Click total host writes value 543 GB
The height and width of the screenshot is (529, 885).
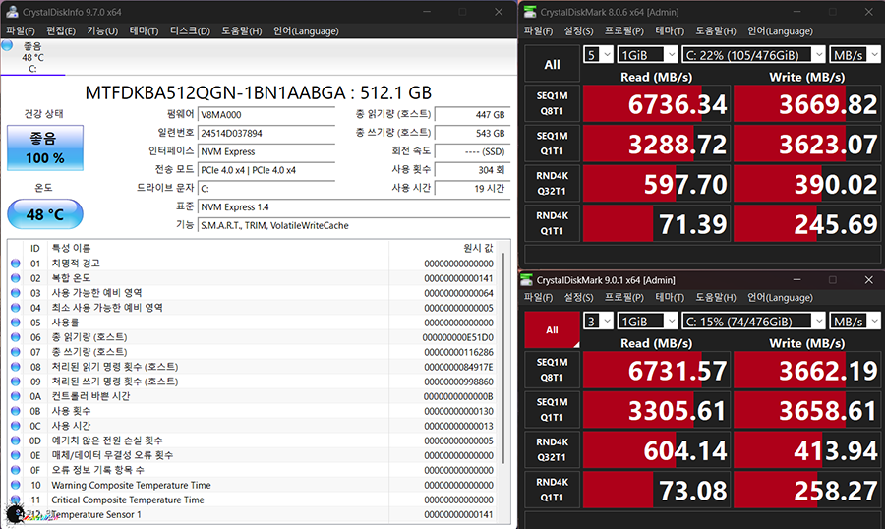pyautogui.click(x=472, y=134)
